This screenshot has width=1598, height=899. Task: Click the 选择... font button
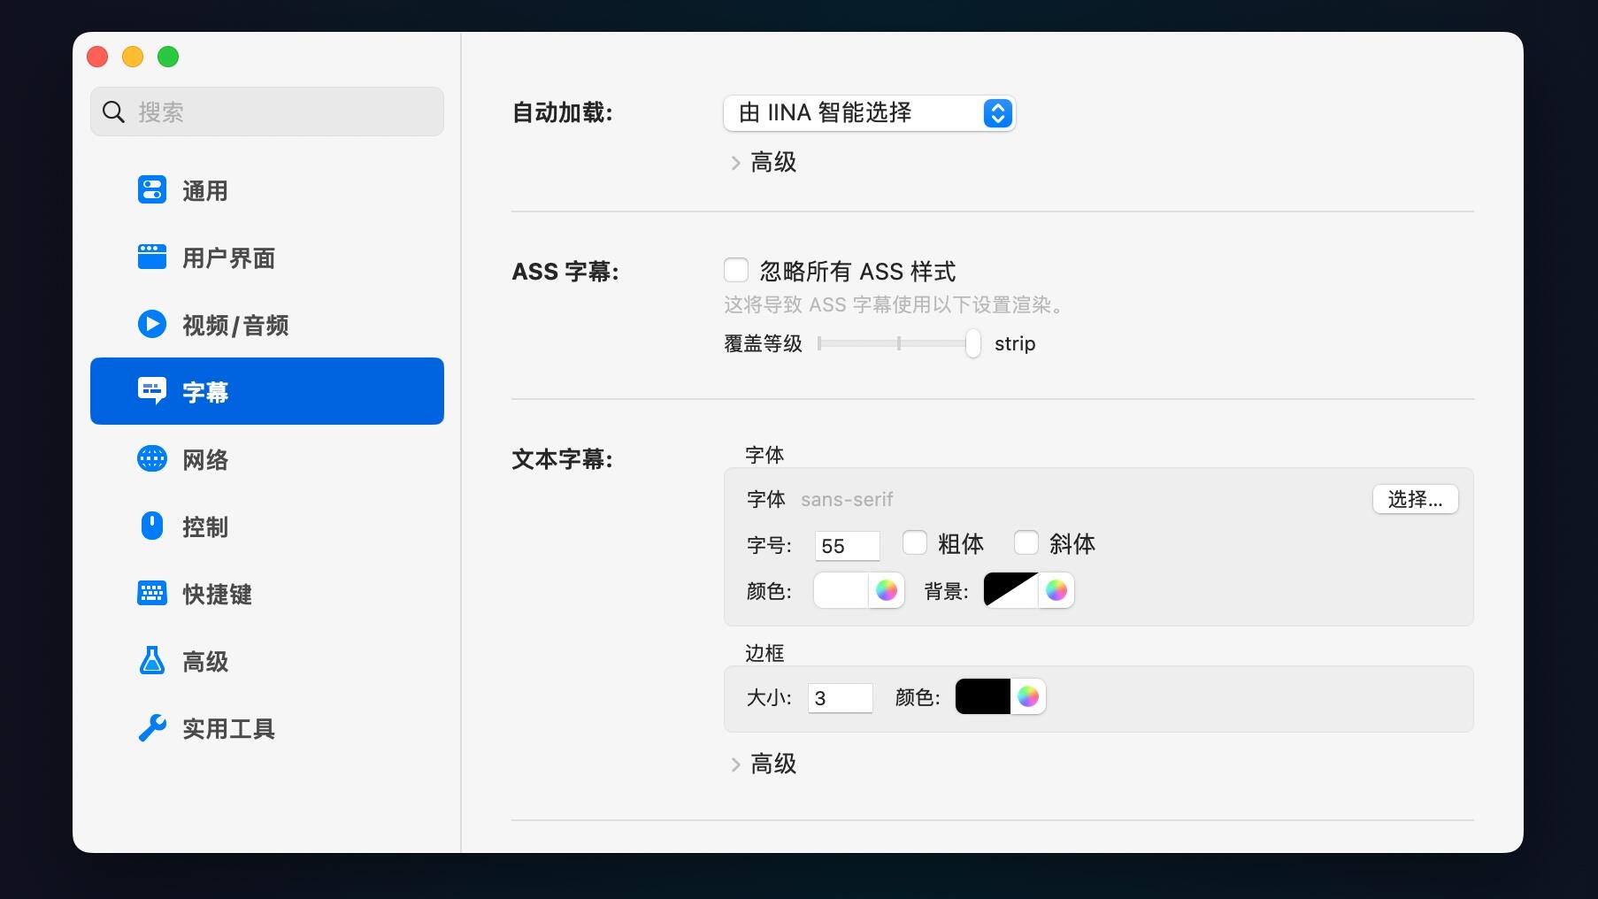(1415, 498)
